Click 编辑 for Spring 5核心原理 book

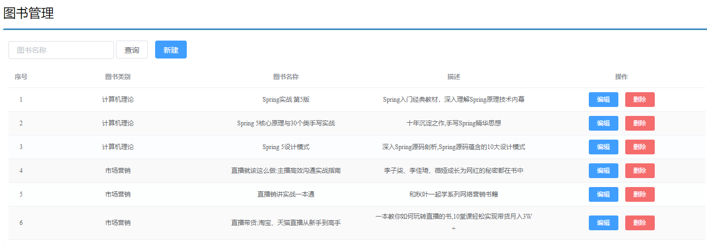pyautogui.click(x=603, y=123)
